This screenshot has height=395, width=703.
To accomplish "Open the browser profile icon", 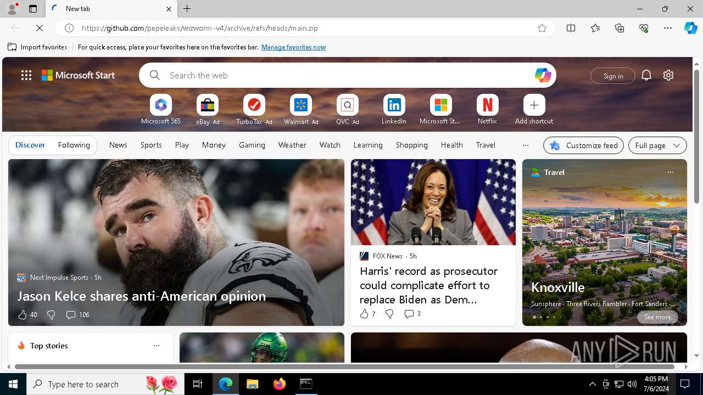I will click(x=12, y=9).
